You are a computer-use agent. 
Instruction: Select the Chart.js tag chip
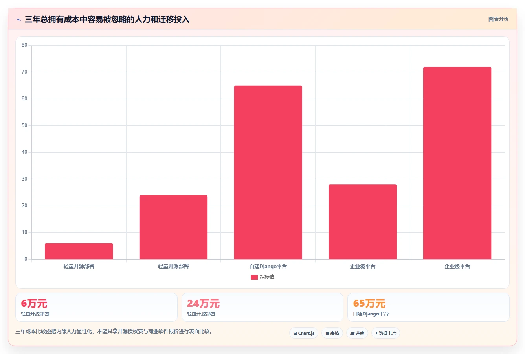pyautogui.click(x=304, y=333)
